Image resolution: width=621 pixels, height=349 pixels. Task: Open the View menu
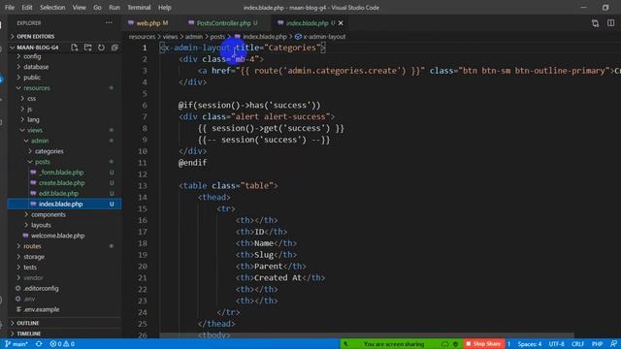pyautogui.click(x=79, y=8)
